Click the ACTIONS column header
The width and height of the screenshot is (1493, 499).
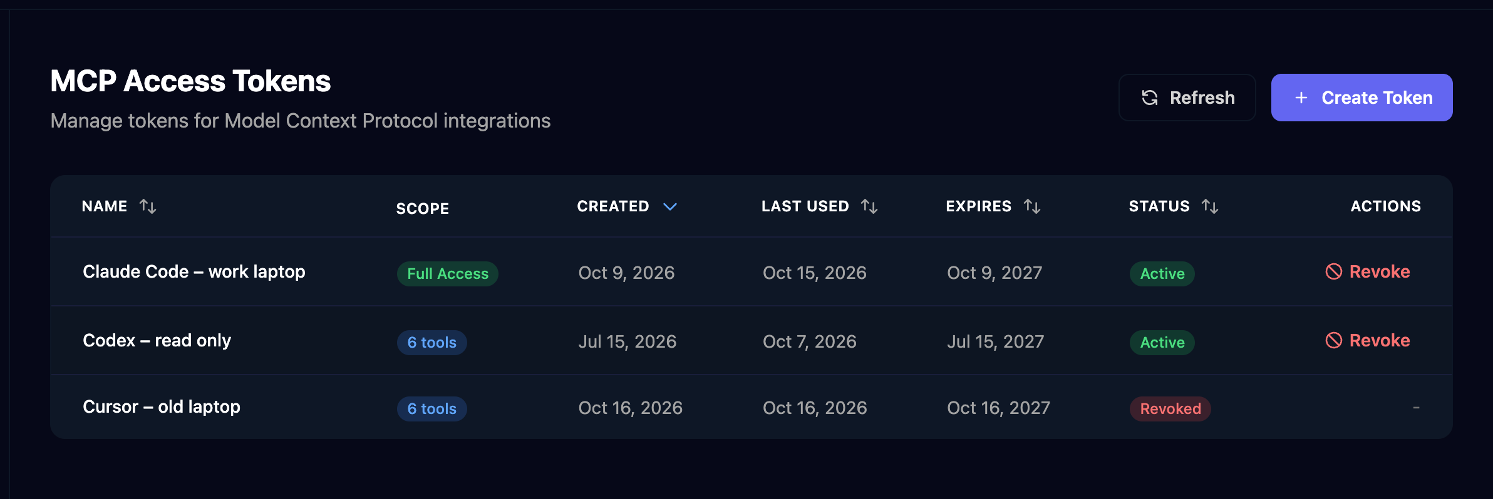[1386, 206]
